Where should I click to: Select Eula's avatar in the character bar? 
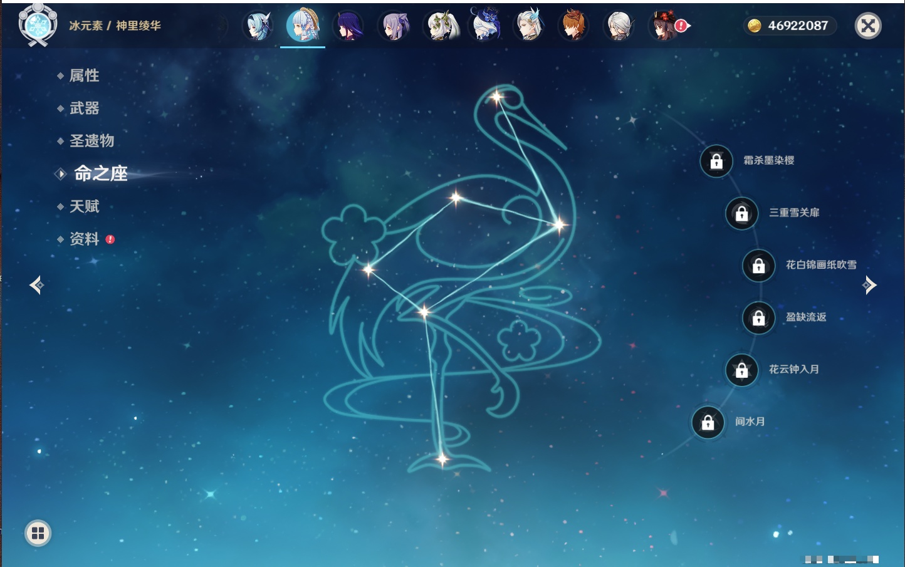[x=258, y=26]
